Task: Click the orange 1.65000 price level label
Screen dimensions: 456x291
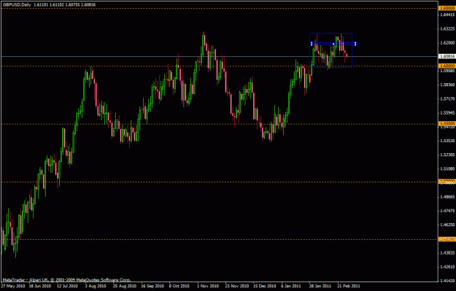Action: point(447,8)
